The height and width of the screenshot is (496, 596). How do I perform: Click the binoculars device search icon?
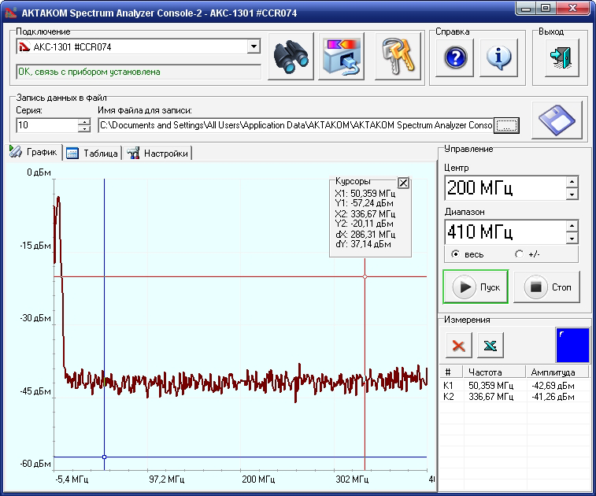(291, 56)
